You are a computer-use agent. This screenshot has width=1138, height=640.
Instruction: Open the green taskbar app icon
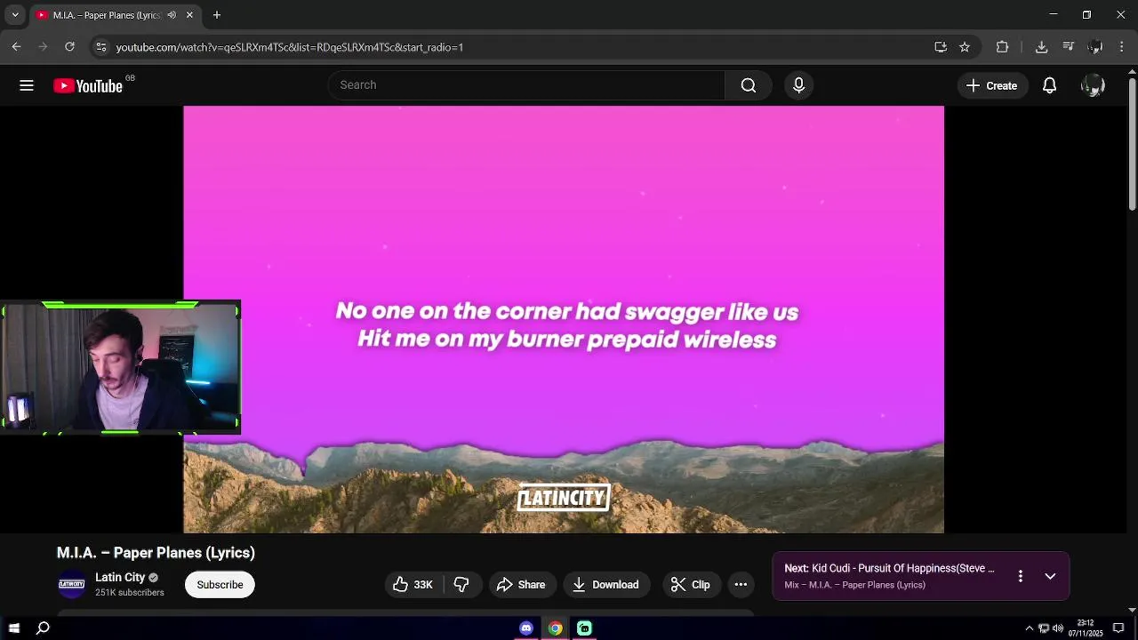point(584,628)
